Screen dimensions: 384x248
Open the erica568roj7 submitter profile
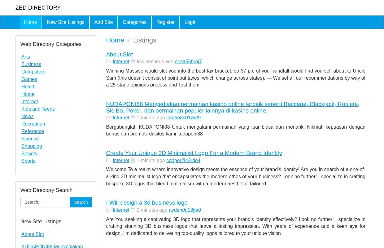[x=188, y=61]
